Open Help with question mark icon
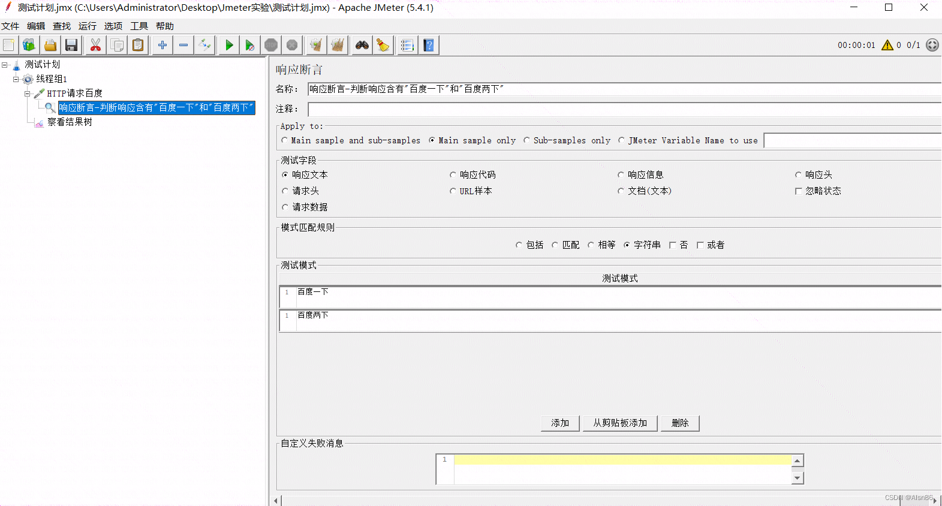Screen dimensions: 942x506 pos(429,45)
